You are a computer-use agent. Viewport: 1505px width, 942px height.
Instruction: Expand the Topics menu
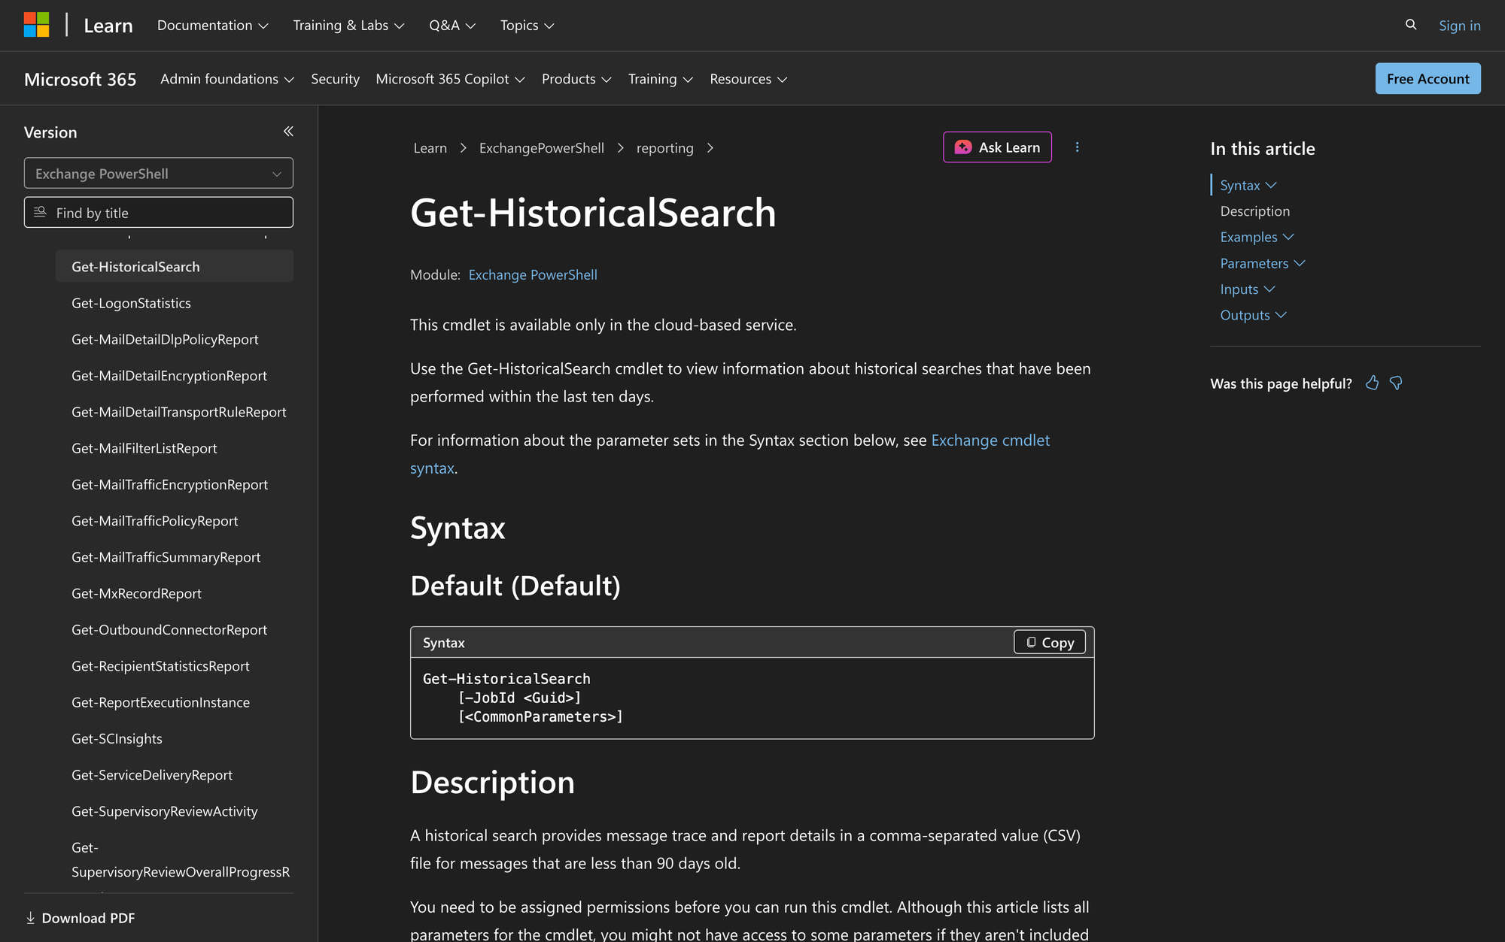528,26
